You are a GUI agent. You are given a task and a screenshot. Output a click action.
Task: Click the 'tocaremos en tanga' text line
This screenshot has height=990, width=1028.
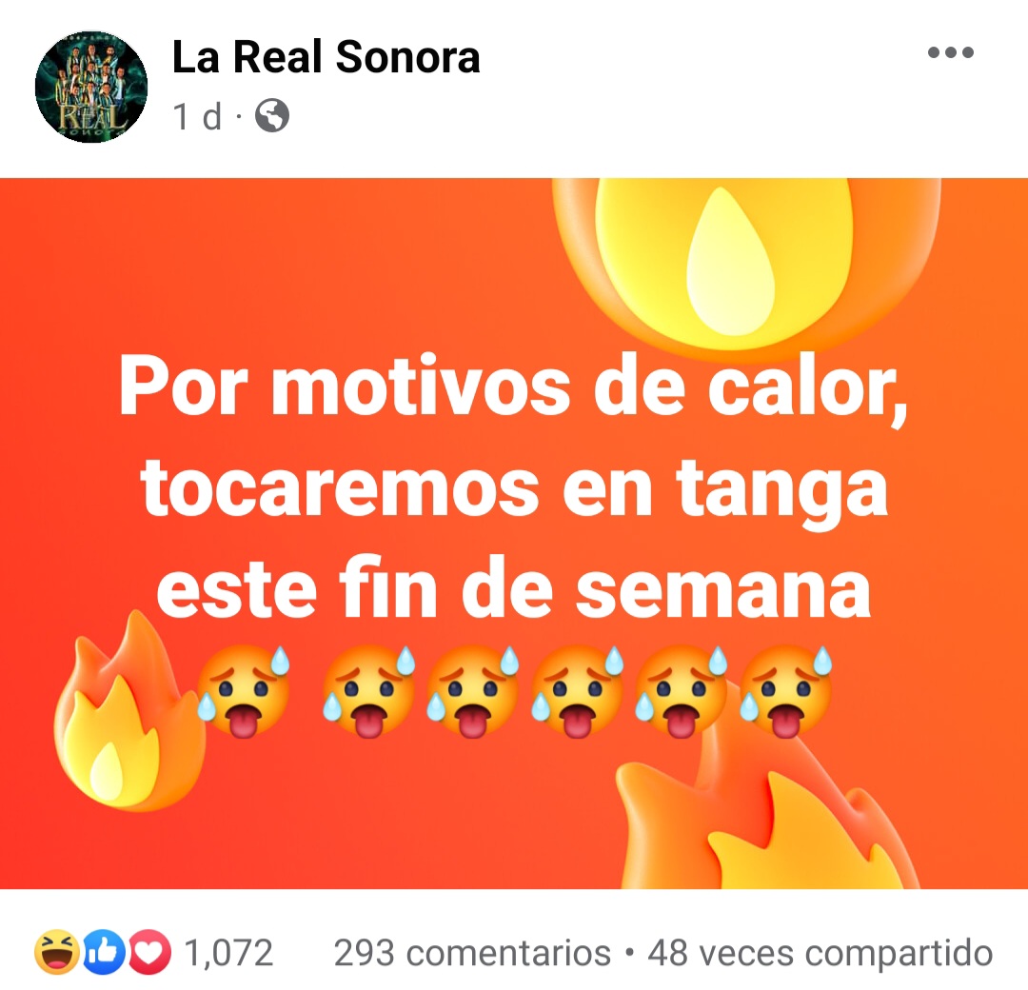point(514,488)
